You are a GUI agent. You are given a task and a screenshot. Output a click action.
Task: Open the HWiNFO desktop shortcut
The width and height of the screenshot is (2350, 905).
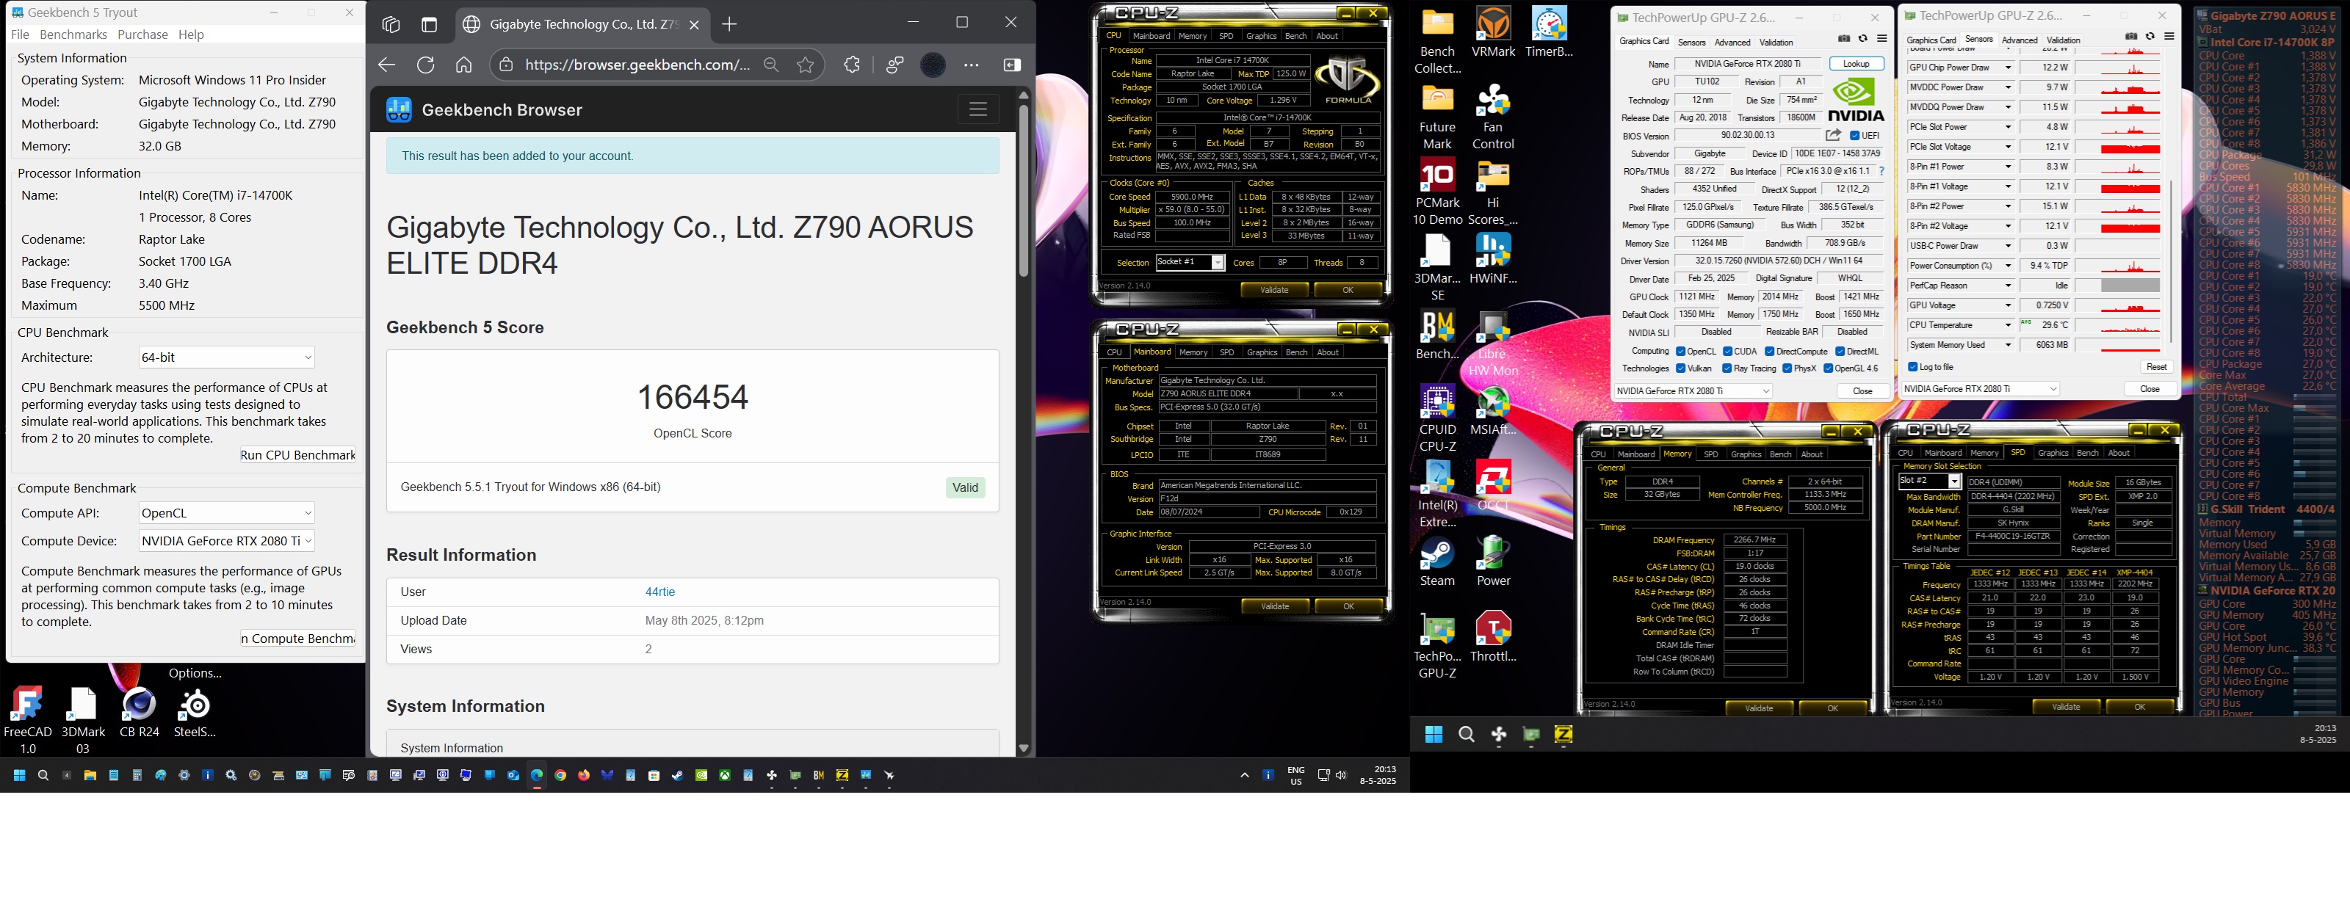[1494, 258]
